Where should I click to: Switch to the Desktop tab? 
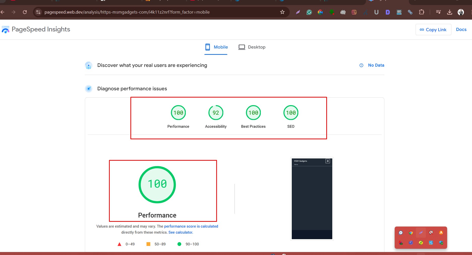point(252,47)
